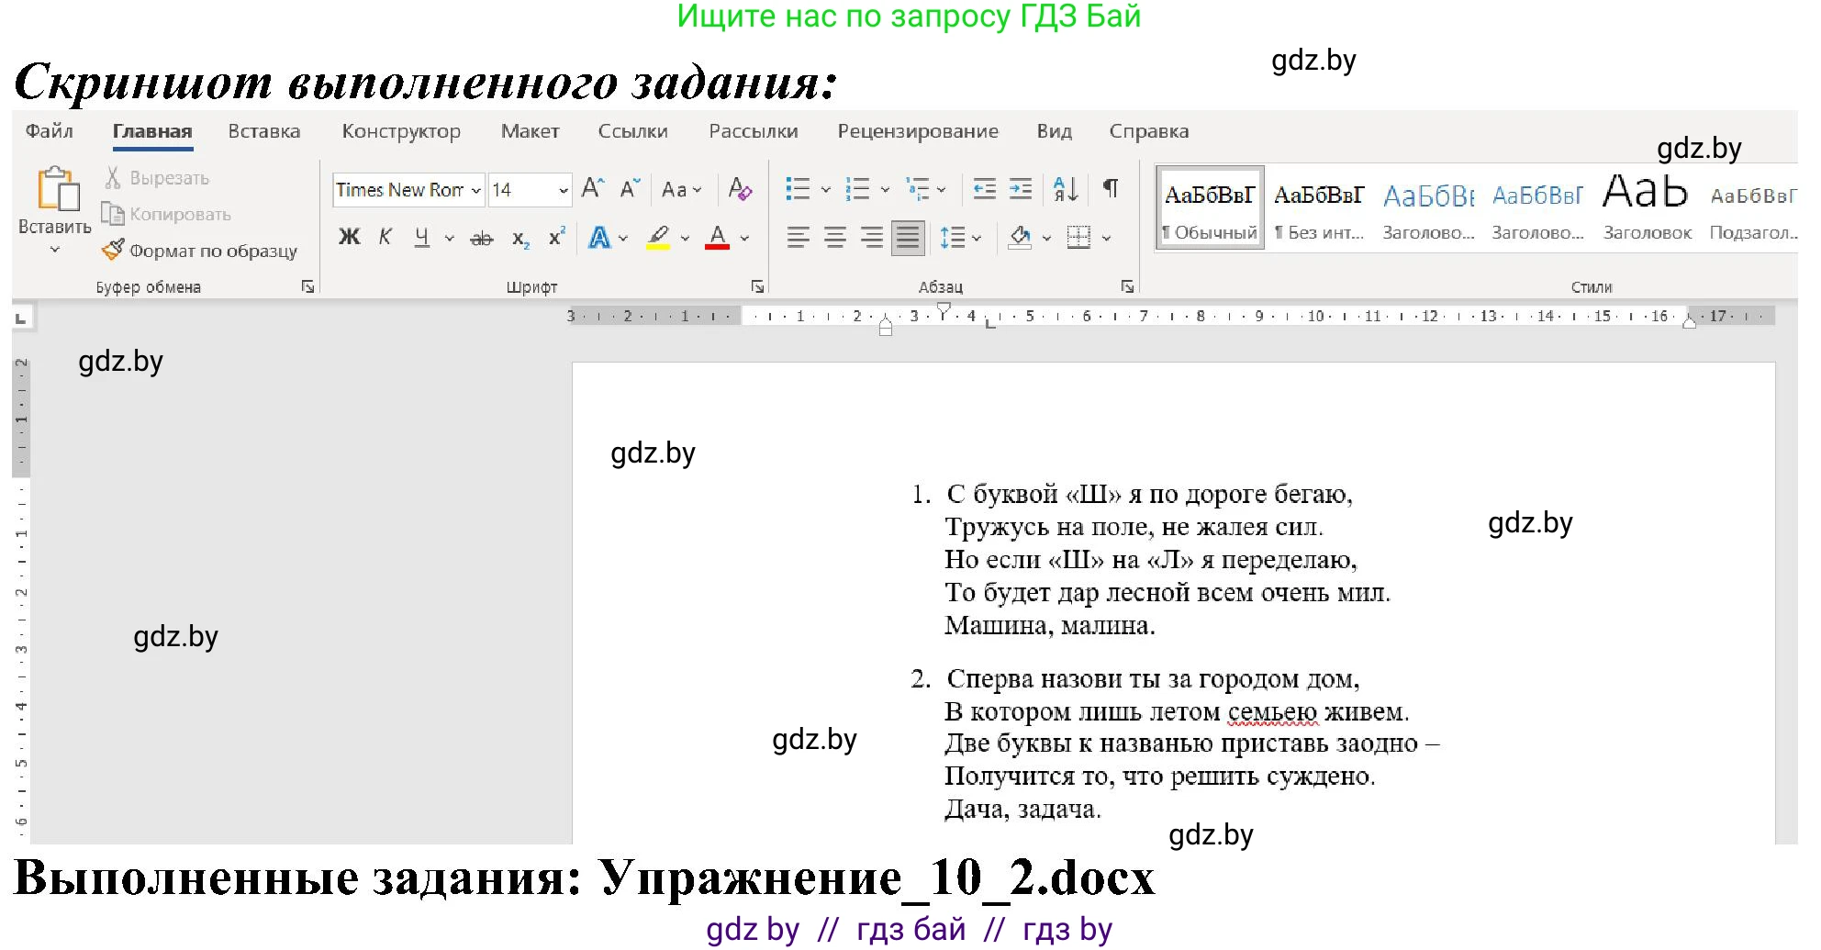Viewport: 1821px width, 950px height.
Task: Click the Вырезать scissors icon
Action: click(x=115, y=177)
